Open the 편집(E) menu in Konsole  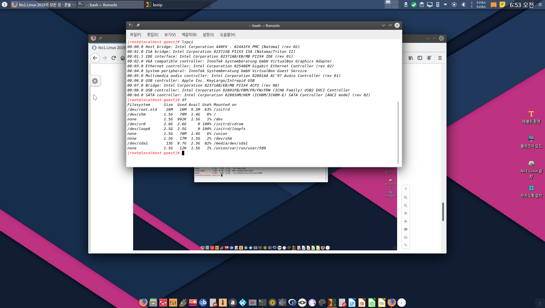[x=153, y=35]
